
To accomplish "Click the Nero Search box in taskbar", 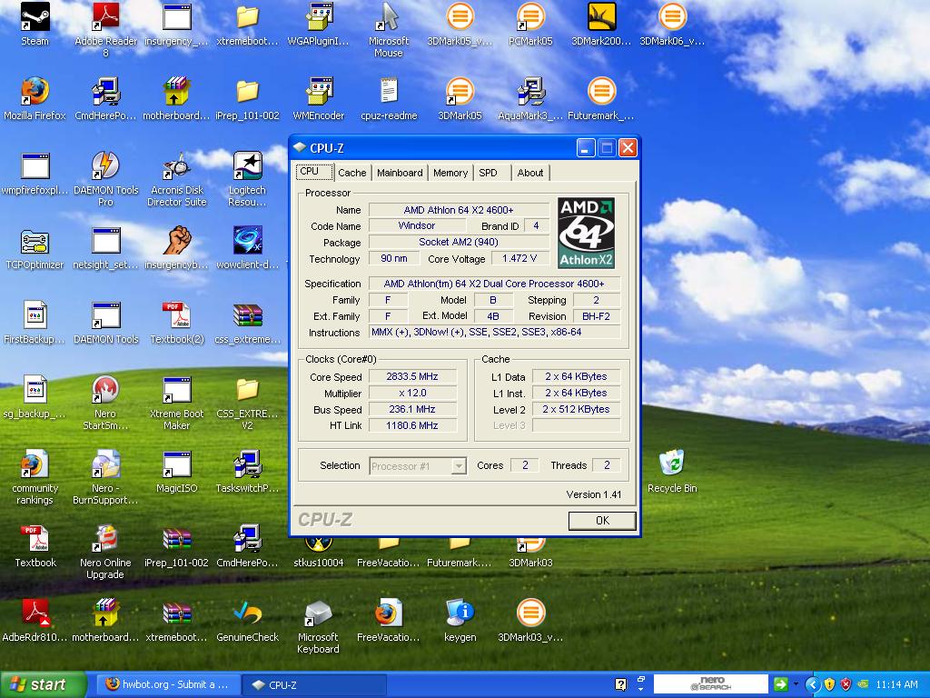I will 710,683.
